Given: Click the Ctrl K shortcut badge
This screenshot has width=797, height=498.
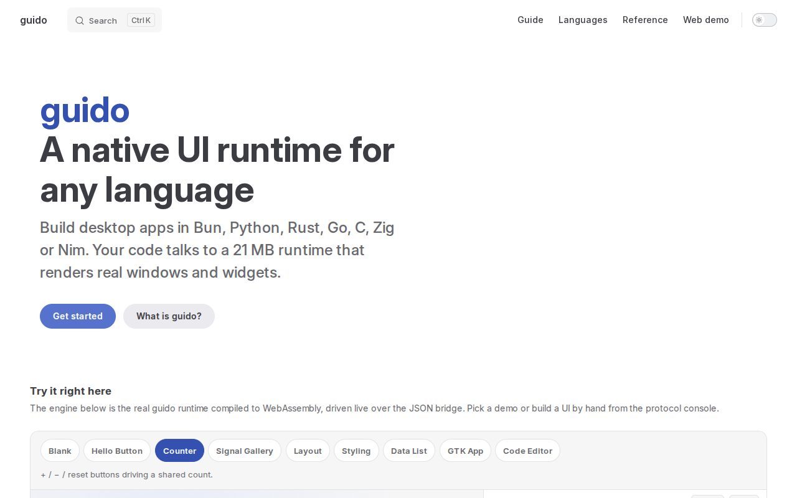Looking at the screenshot, I should click(x=141, y=20).
